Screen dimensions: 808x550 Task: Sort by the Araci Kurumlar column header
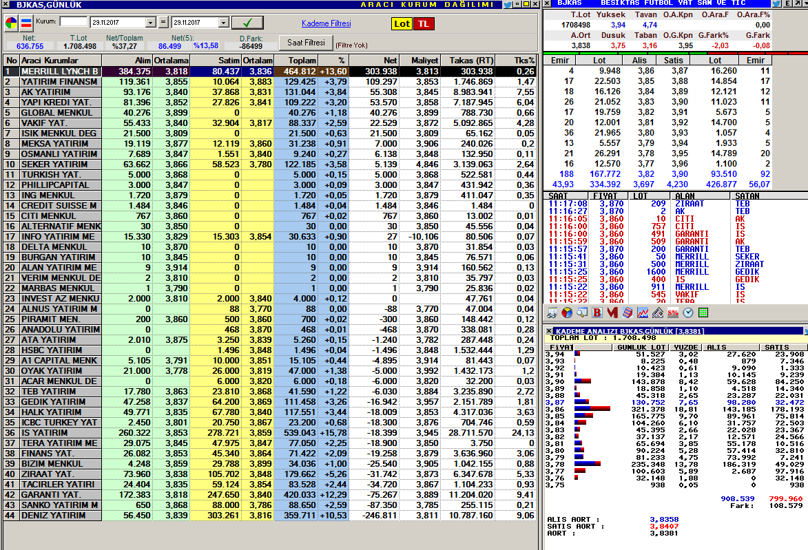[x=61, y=61]
